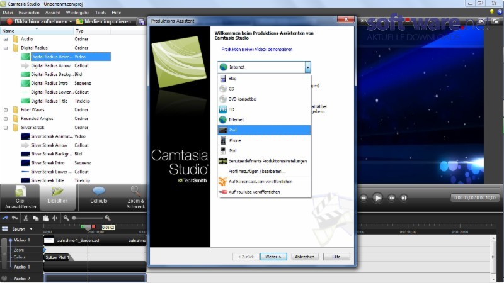Open the Internet preset dropdown arrow
Viewport: 504px width, 283px height.
coord(307,67)
